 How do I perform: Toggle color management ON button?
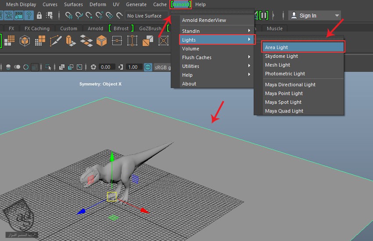tap(148, 67)
